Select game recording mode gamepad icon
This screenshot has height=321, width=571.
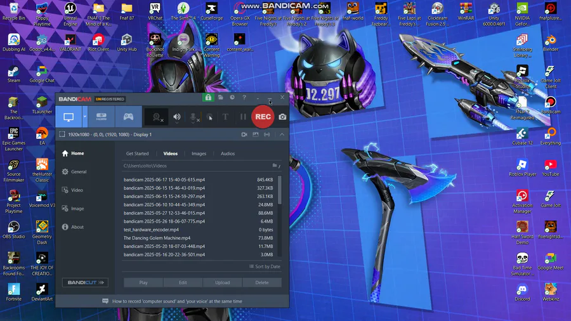(128, 117)
